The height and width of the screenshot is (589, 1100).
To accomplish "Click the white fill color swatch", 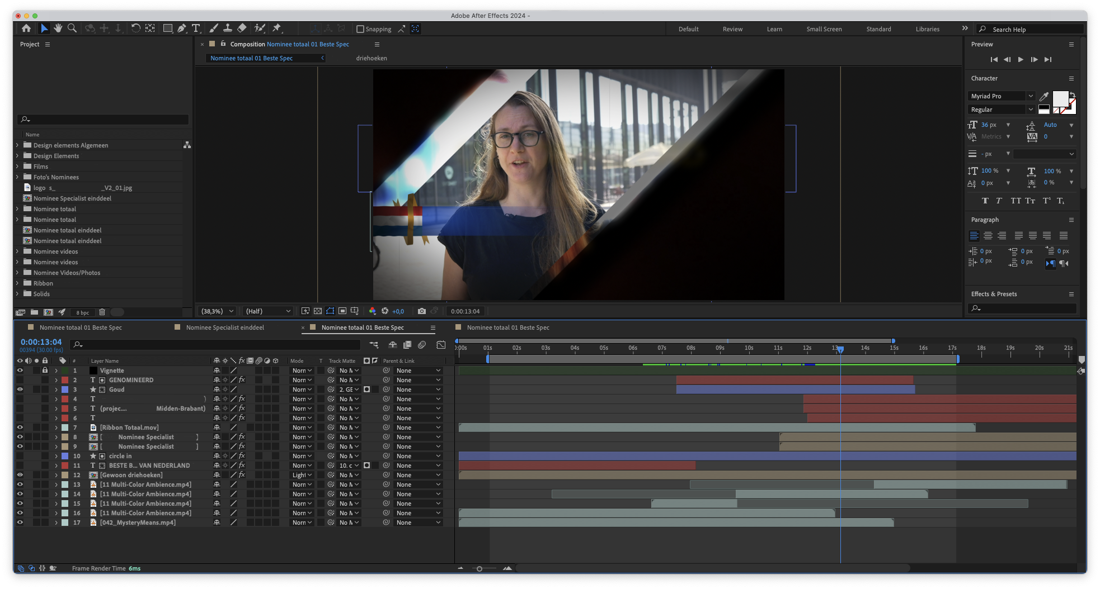I will tap(1060, 99).
